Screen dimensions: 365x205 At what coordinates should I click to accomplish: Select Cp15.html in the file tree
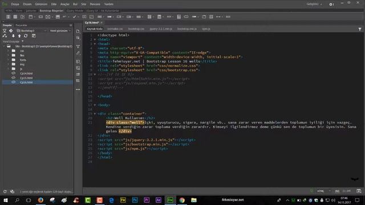(26, 78)
